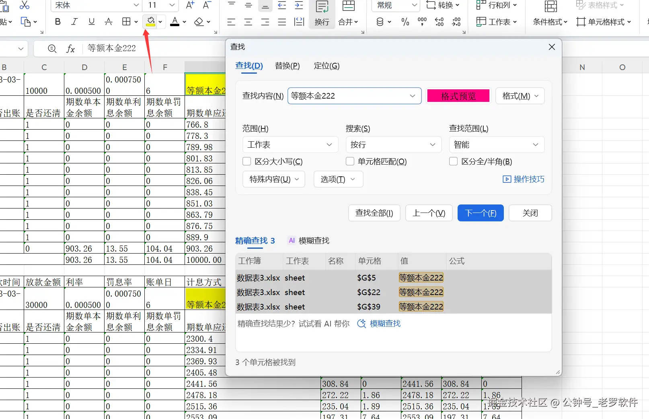Toggle italic formatting
The image size is (649, 419).
pos(74,22)
